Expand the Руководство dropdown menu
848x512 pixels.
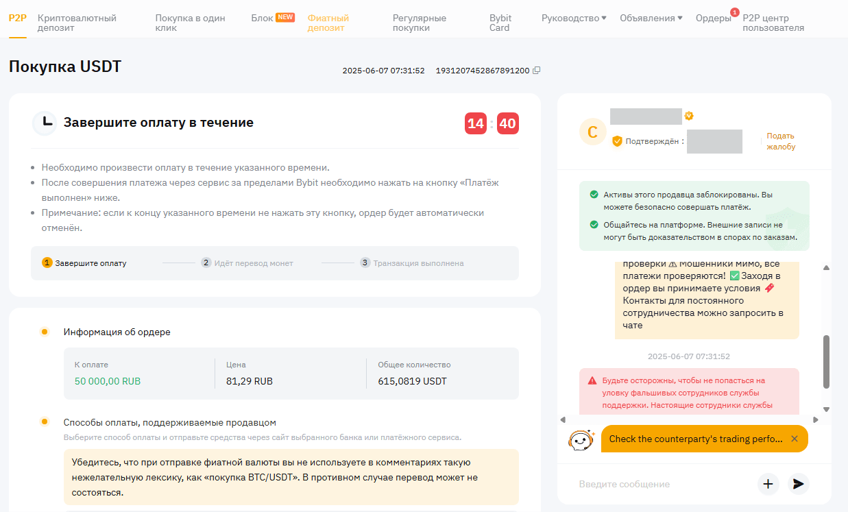(x=574, y=19)
